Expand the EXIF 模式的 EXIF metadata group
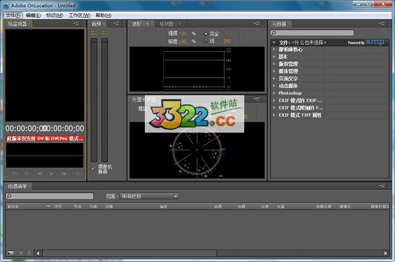Screen dimensions: 395x262 pos(274,100)
